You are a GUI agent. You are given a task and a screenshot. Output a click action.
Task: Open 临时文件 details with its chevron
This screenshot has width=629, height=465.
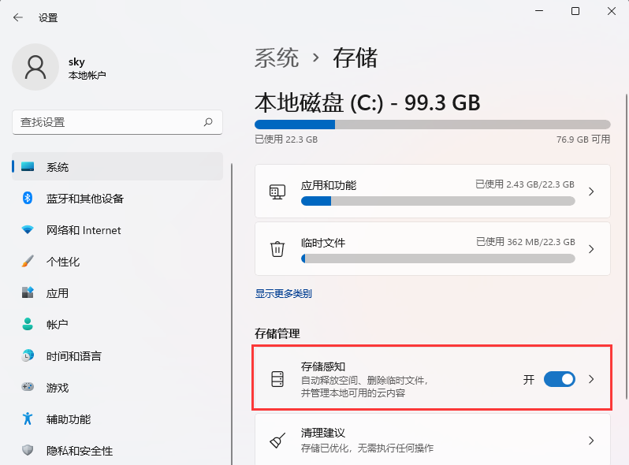[x=591, y=249]
